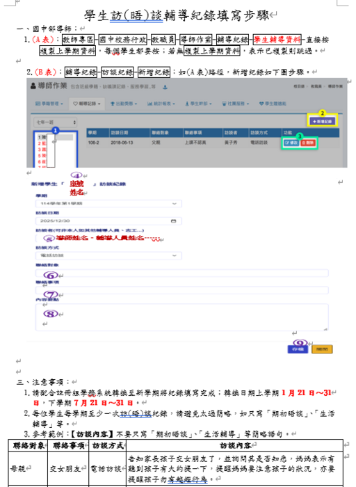Screen dimensions: 356x487
Task: Open the 輔導記錄 menu tab
Action: [87, 104]
